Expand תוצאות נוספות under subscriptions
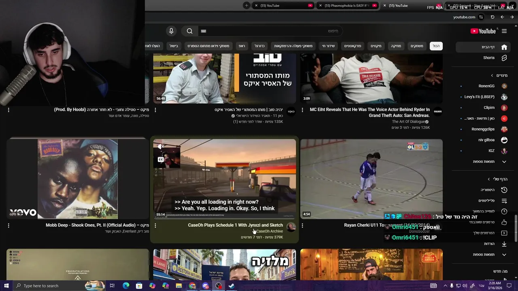Image resolution: width=518 pixels, height=291 pixels. [x=484, y=162]
